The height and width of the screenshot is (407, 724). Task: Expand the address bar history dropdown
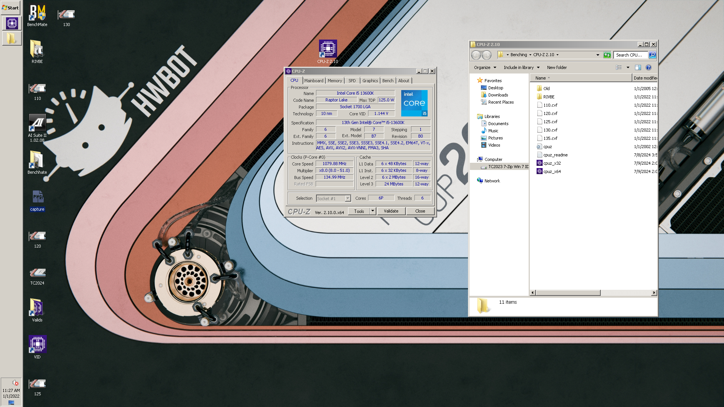click(598, 55)
